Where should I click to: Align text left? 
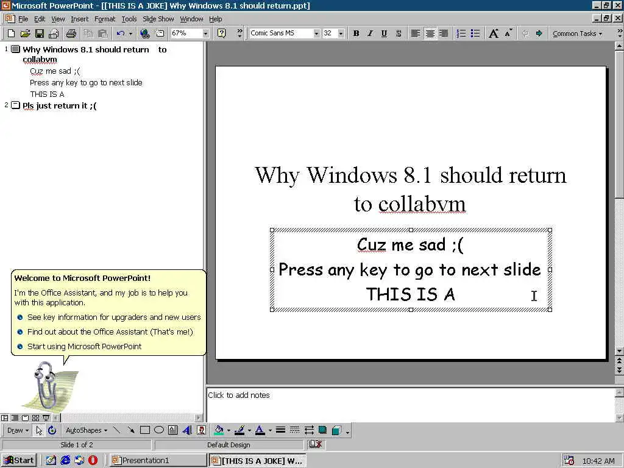415,34
